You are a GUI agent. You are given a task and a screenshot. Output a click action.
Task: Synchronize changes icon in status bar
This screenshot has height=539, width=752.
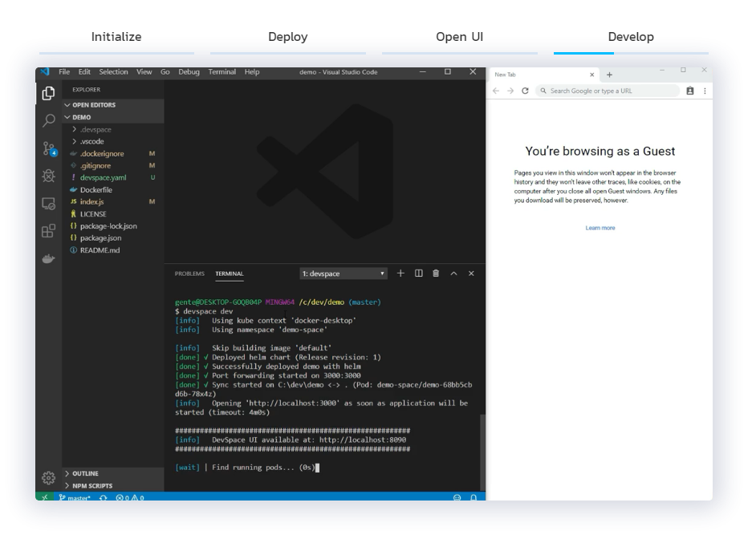coord(103,498)
